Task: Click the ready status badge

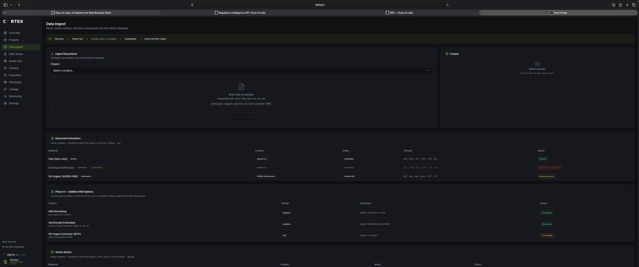Action: [x=543, y=159]
